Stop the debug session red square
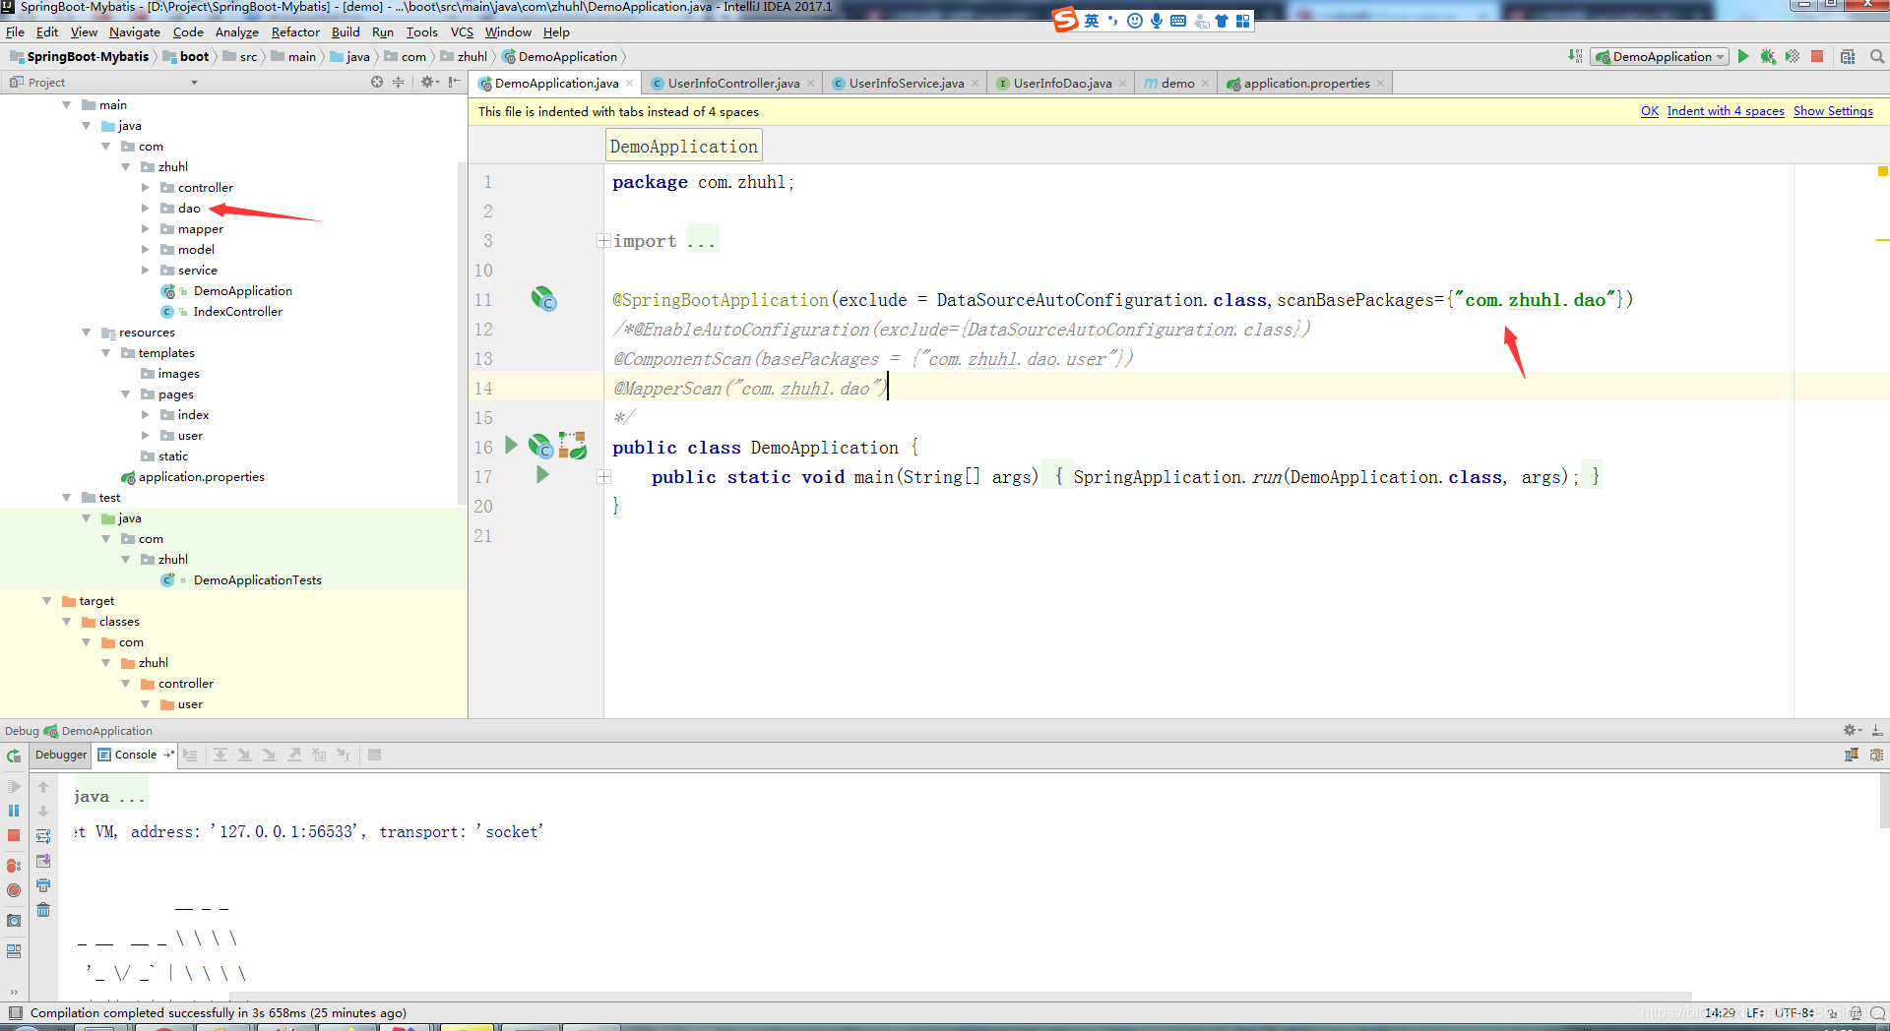1890x1031 pixels. [14, 835]
